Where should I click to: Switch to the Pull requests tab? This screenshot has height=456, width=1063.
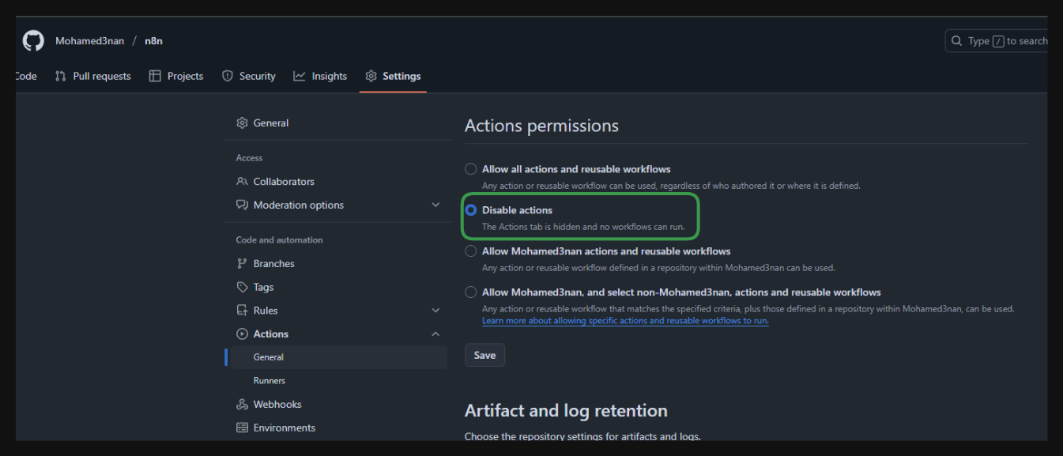[92, 76]
